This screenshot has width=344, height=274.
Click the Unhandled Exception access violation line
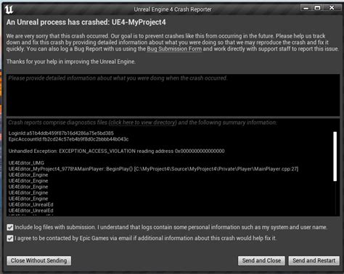coord(116,151)
